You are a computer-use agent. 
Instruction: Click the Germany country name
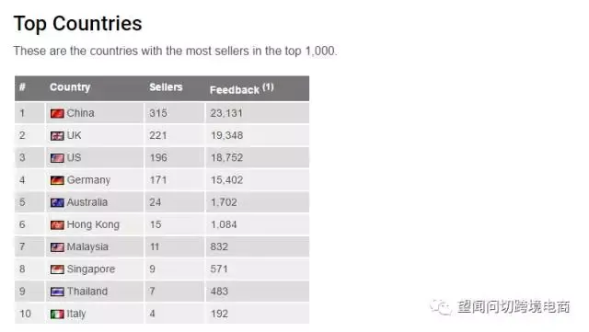88,180
